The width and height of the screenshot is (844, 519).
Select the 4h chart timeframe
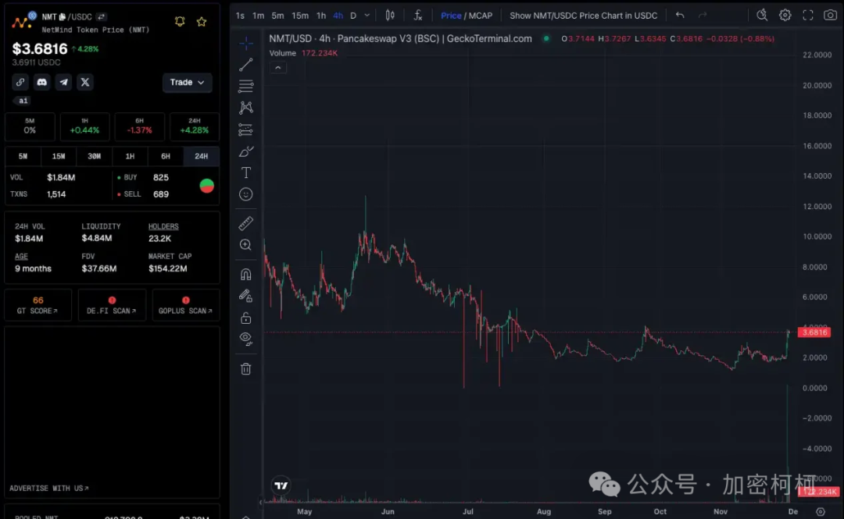(x=338, y=15)
